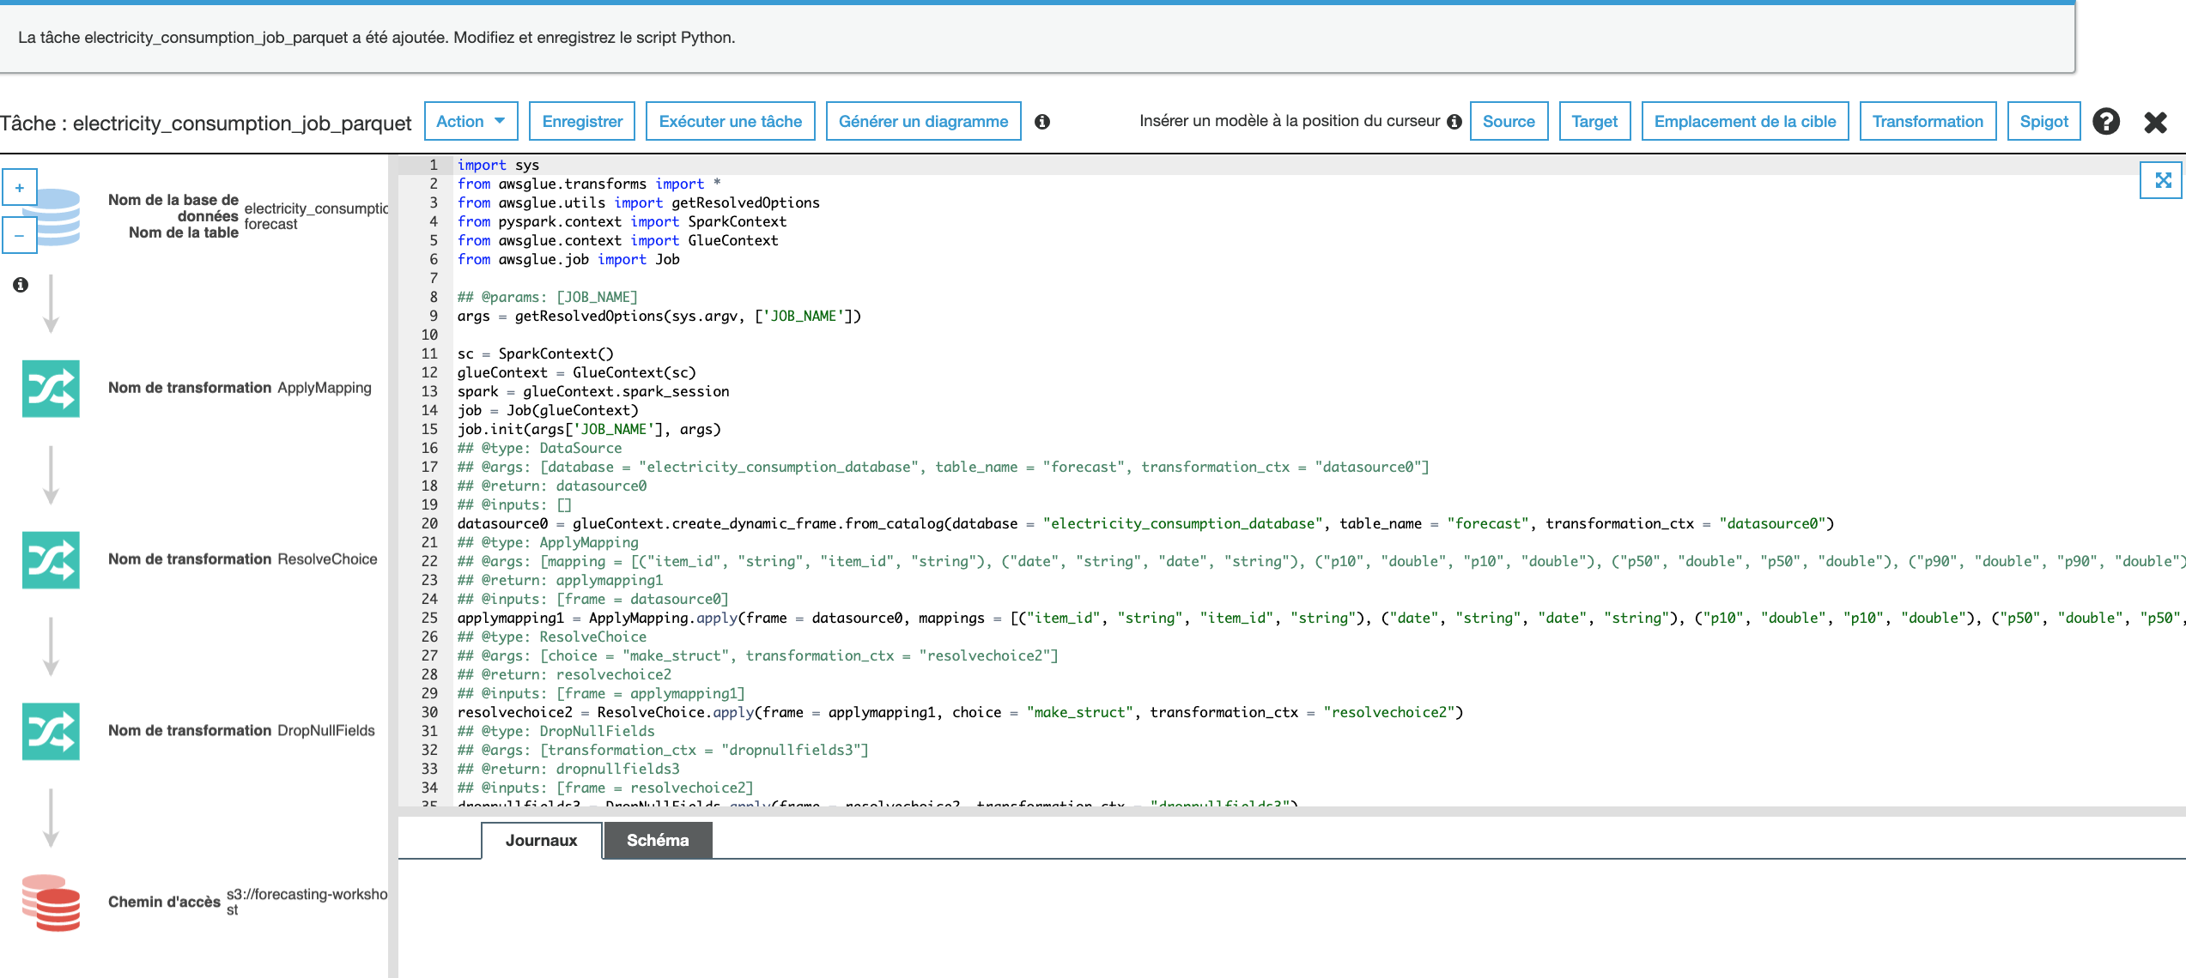Select the ApplyMapping transformation node icon
Image resolution: width=2186 pixels, height=978 pixels.
click(51, 389)
